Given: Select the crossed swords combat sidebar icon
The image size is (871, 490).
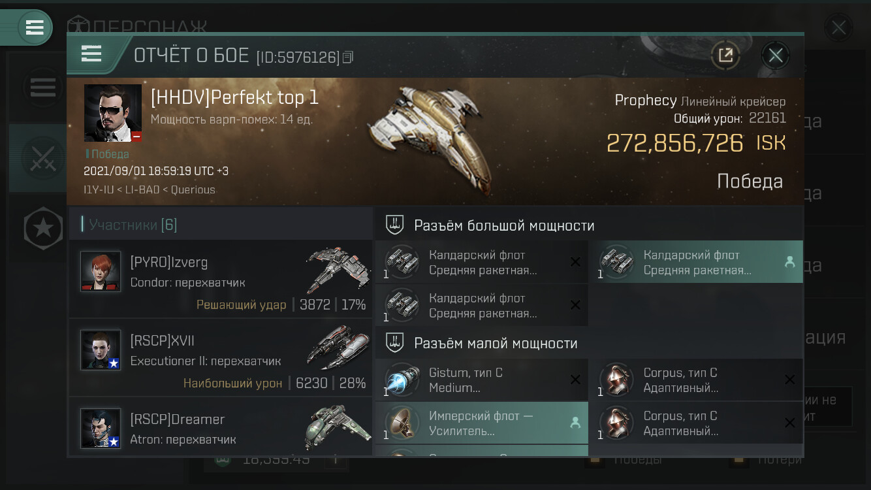Looking at the screenshot, I should (x=43, y=158).
